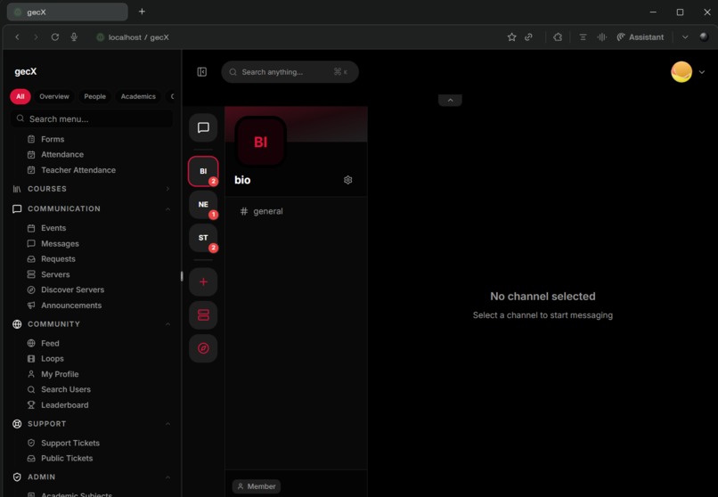
Task: Expand the COURSES section
Action: [92, 189]
